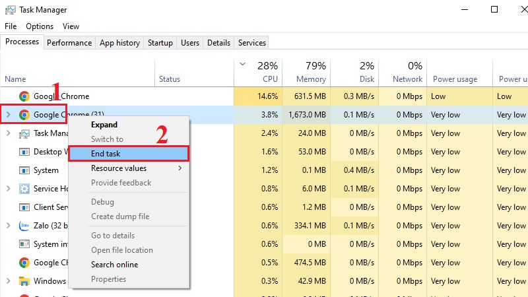The height and width of the screenshot is (297, 528).
Task: Choose Search online in the context menu
Action: tap(129, 265)
